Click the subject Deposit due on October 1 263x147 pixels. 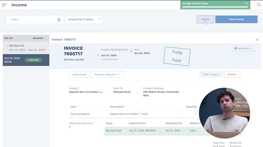pyautogui.click(x=86, y=92)
